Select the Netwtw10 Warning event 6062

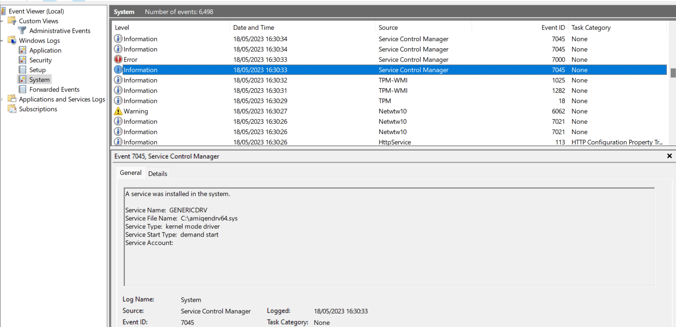pyautogui.click(x=390, y=111)
